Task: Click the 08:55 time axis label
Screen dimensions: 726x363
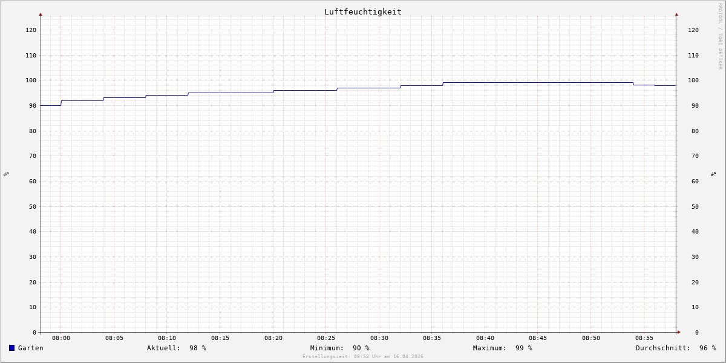Action: coord(644,338)
